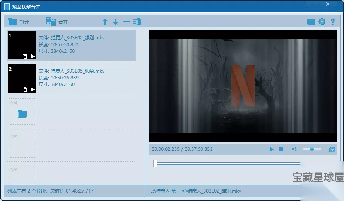Click the seek bar track to jump ahead
Image resolution: width=344 pixels, height=201 pixels.
point(228,163)
